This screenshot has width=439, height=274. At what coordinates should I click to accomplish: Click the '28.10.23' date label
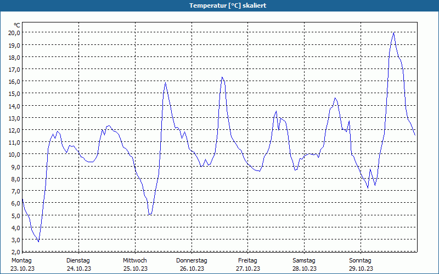305,269
